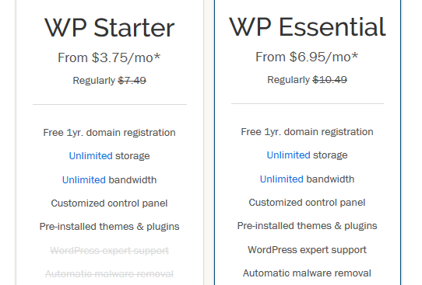The width and height of the screenshot is (422, 285).
Task: Click the From $3.75/mo* price text
Action: [109, 57]
